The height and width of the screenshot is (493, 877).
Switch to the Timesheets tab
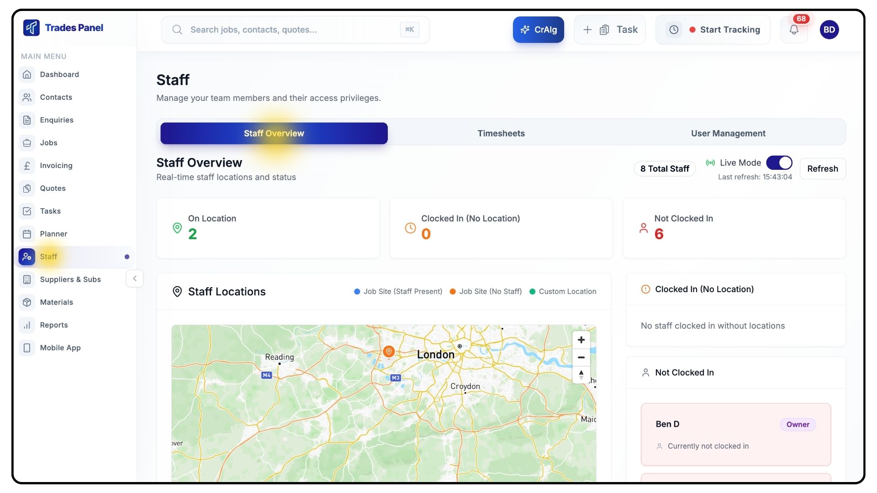(x=501, y=133)
